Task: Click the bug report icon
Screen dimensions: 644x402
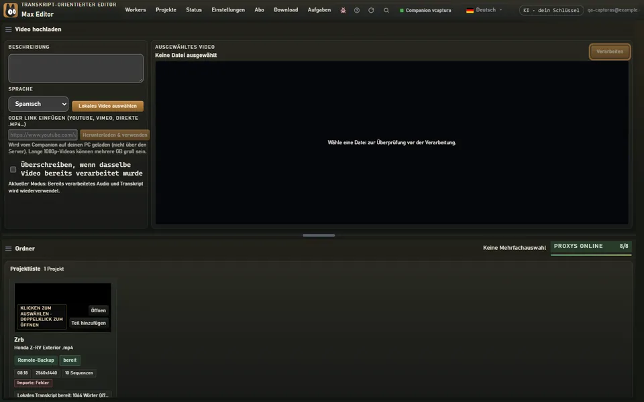Action: point(343,10)
